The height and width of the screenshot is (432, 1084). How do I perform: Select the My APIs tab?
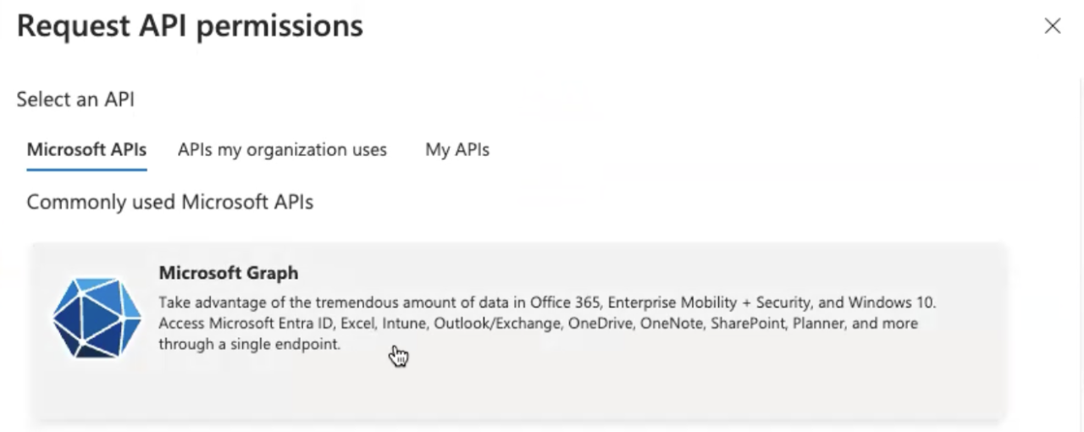pos(457,150)
